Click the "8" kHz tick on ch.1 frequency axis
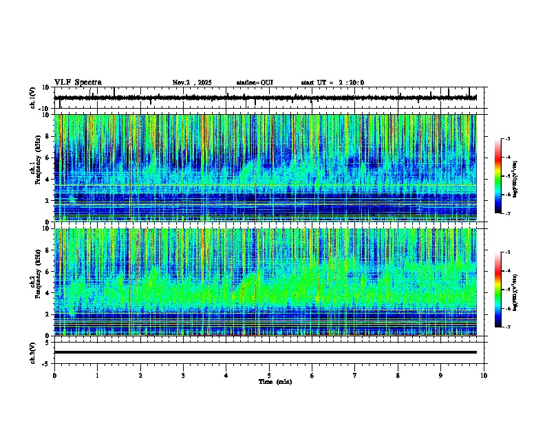Viewport: 545px width, 421px height. coord(47,136)
